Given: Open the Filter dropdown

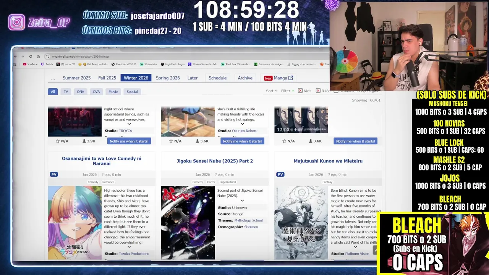Looking at the screenshot, I should point(287,91).
